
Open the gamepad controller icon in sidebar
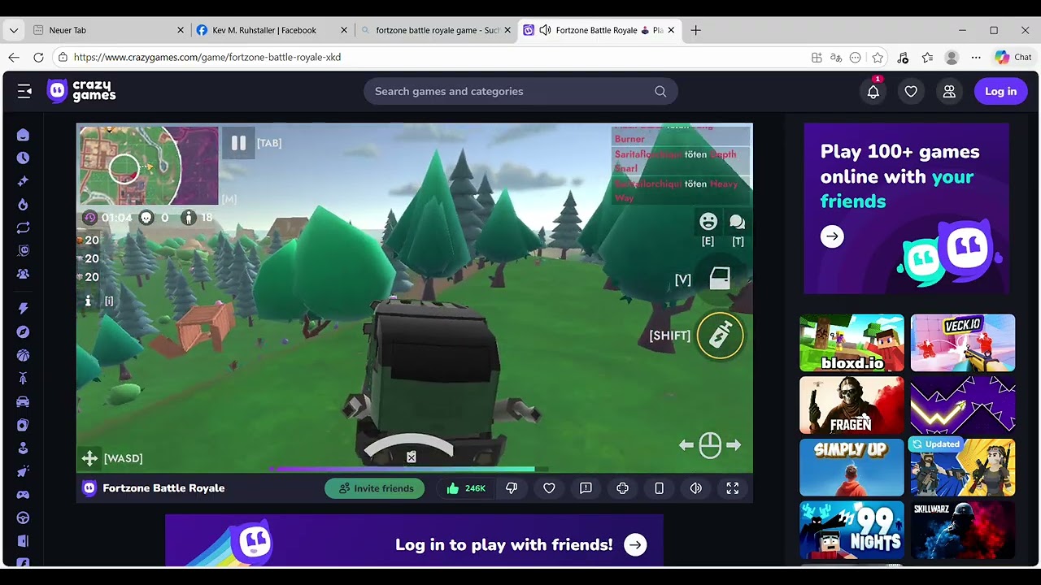(23, 495)
